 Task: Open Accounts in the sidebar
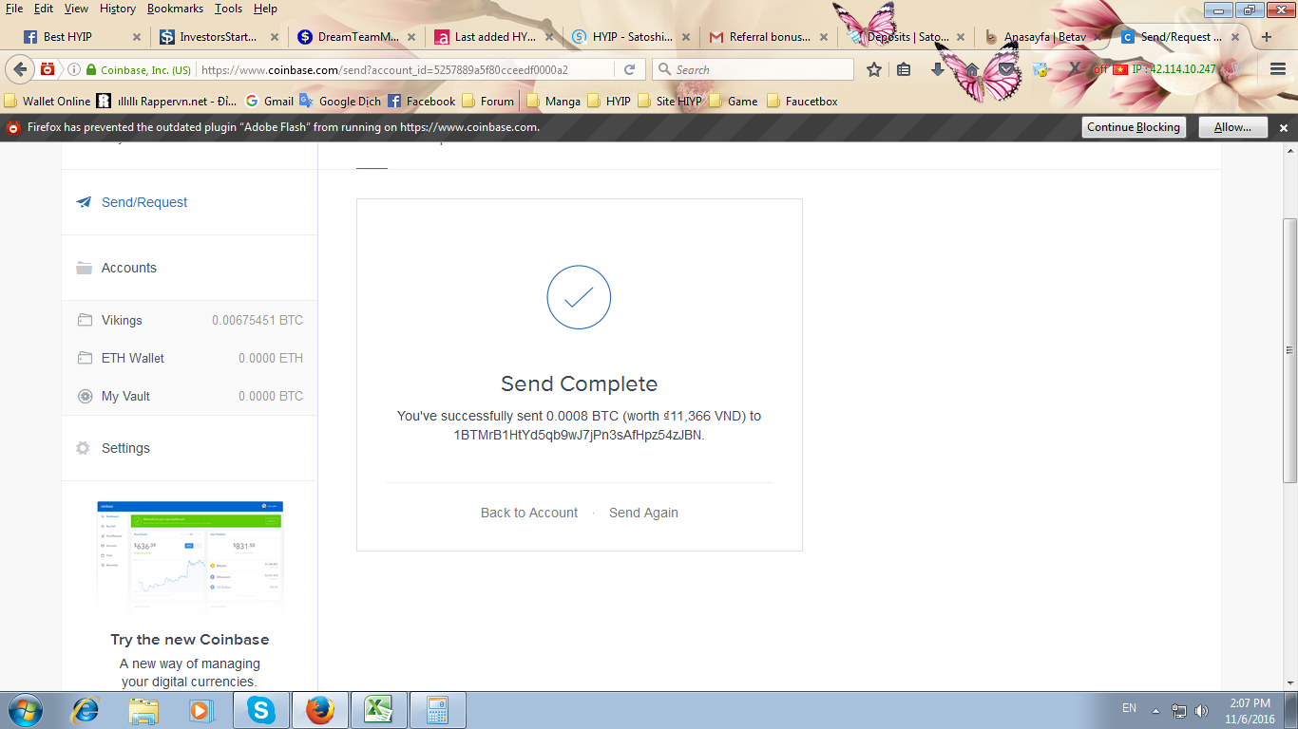tap(190, 268)
